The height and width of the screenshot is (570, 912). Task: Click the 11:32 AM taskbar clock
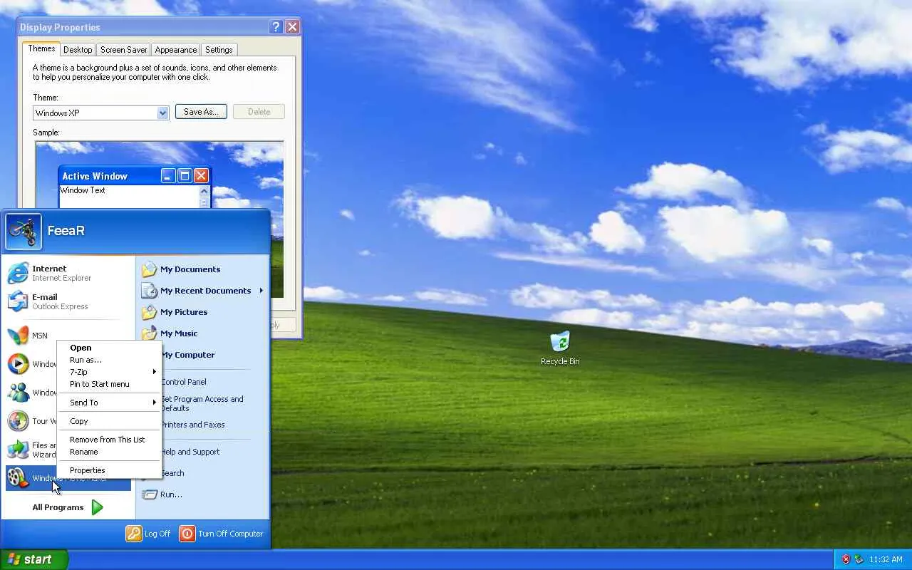coord(886,559)
